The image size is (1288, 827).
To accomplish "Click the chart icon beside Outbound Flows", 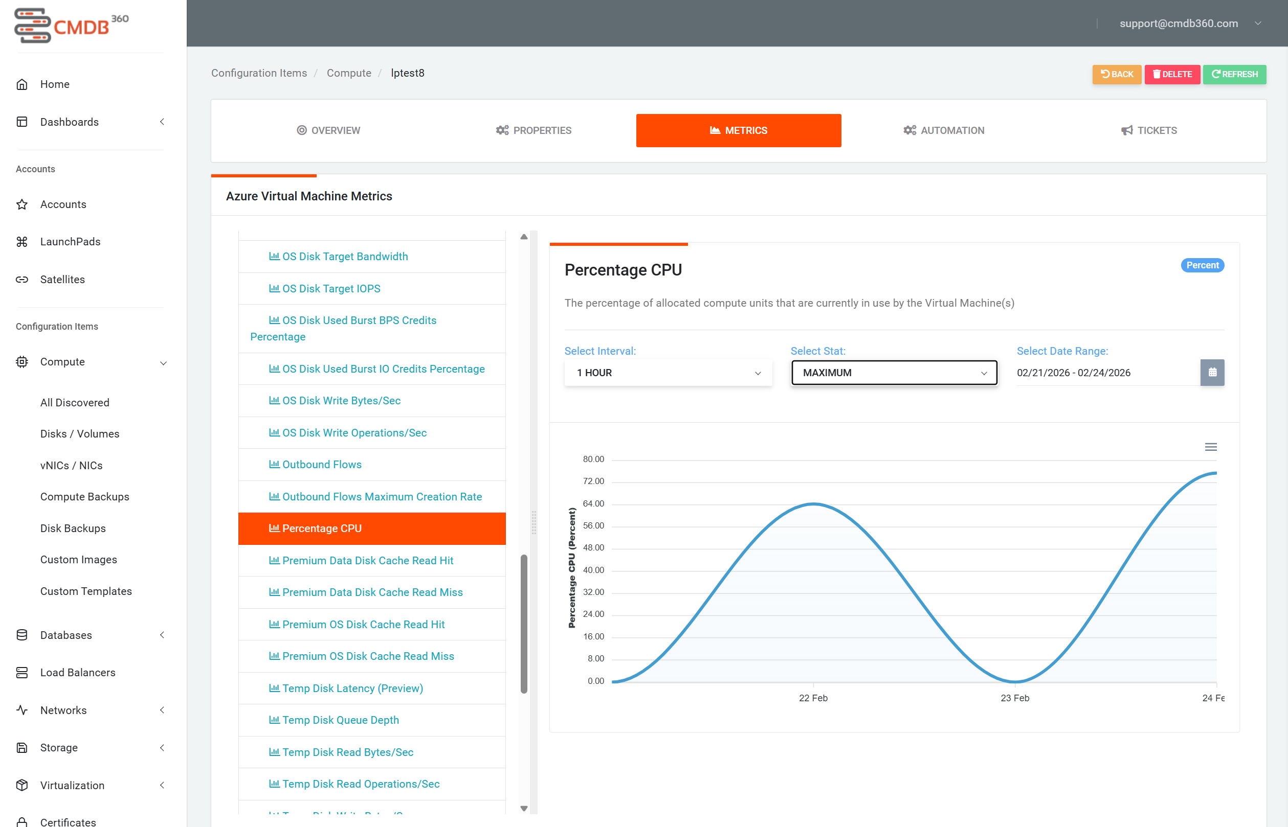I will coord(274,464).
